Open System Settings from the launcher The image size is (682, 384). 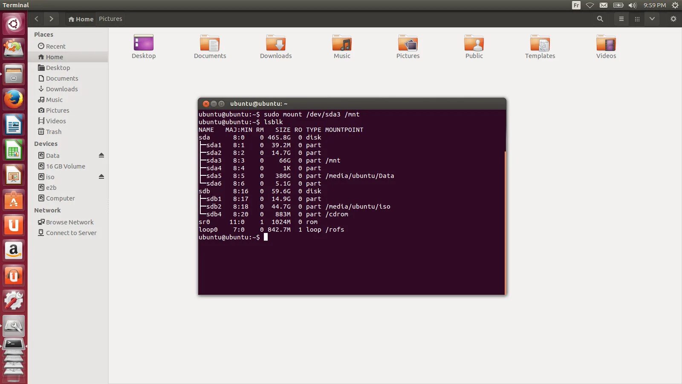[x=14, y=301]
